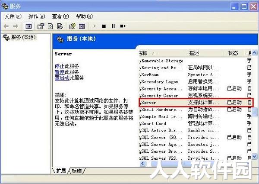259x184 pixels.
Task: Click the Pause Service icon
Action: tap(113, 26)
